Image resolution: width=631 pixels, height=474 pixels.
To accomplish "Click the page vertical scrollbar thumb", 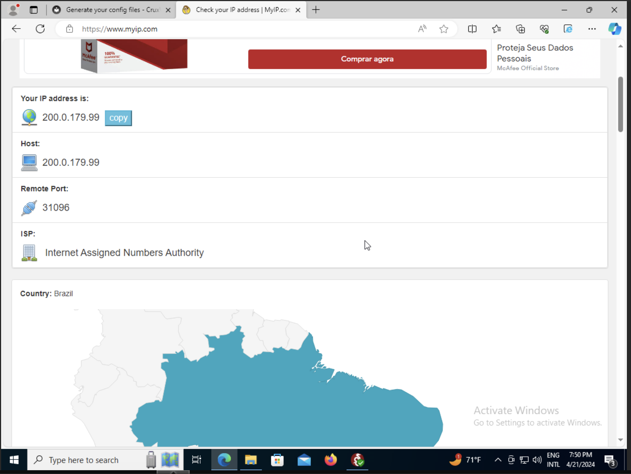I will coord(620,104).
